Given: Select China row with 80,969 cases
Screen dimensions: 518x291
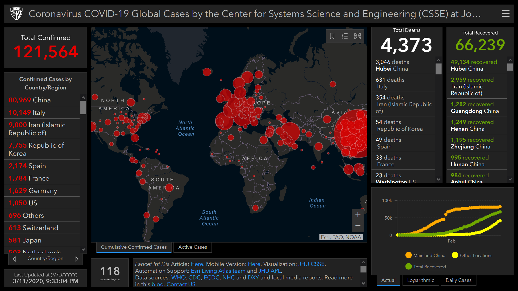Looking at the screenshot, I should click(x=42, y=100).
